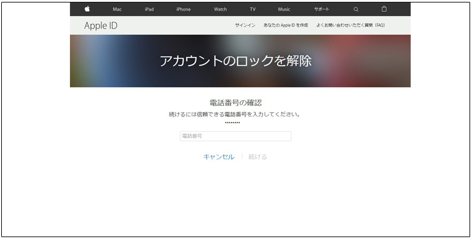Click the Apple ID heading link
Screen dimensions: 472x239
pyautogui.click(x=101, y=25)
